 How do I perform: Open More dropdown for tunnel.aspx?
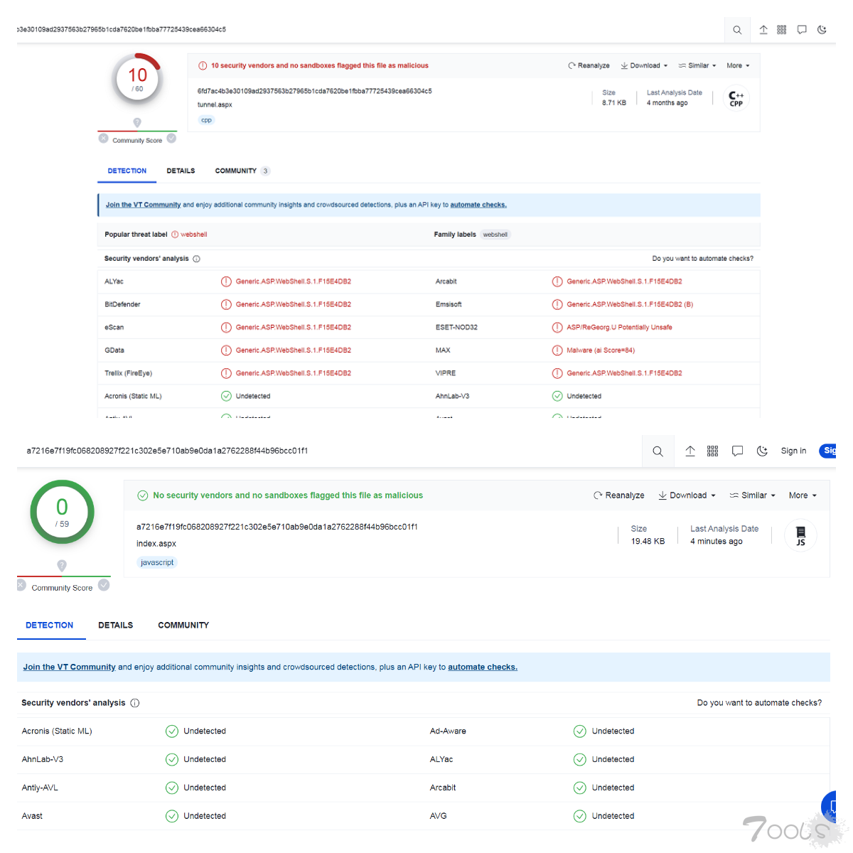point(738,65)
